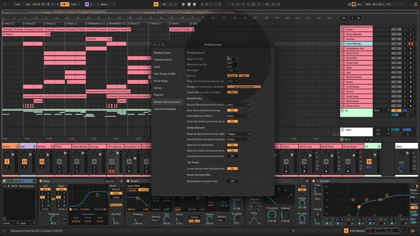Click the session automation recording option button
The image size is (420, 236).
[243, 87]
